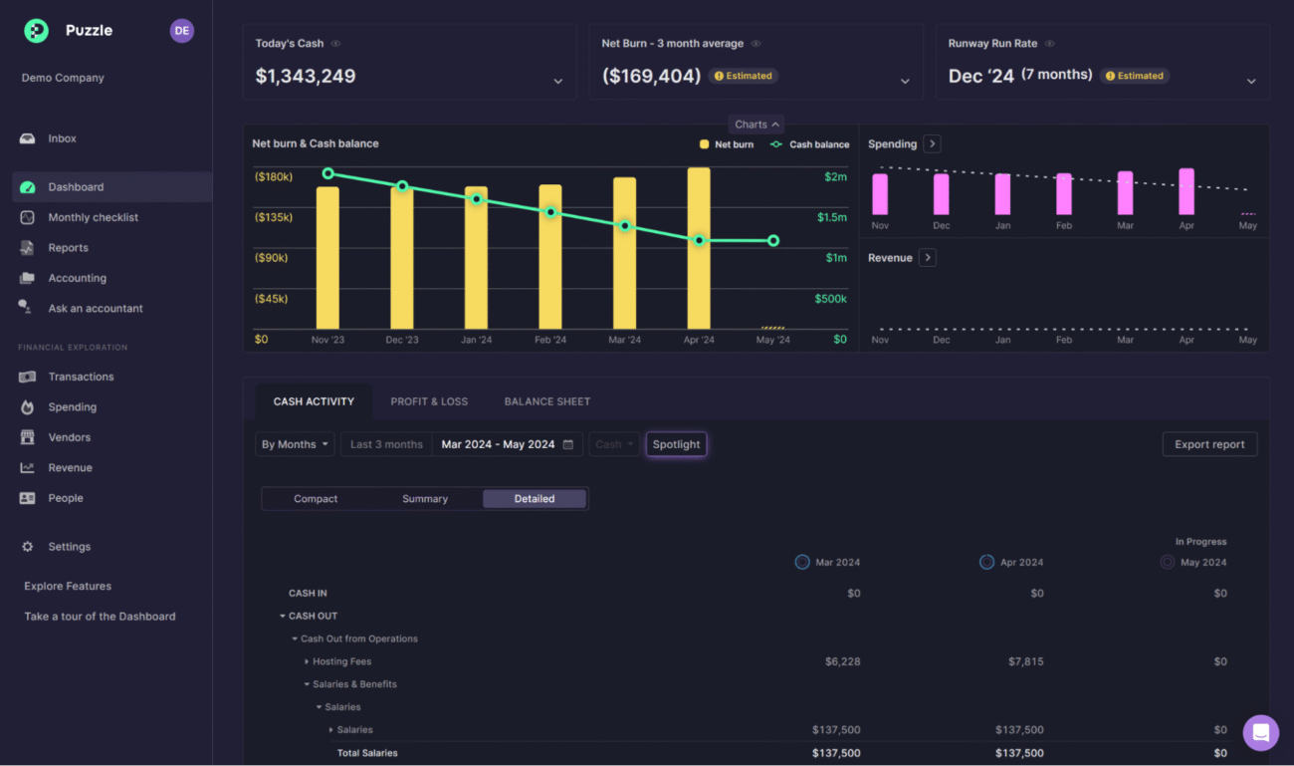1294x766 pixels.
Task: Select the Compact view option
Action: point(316,499)
